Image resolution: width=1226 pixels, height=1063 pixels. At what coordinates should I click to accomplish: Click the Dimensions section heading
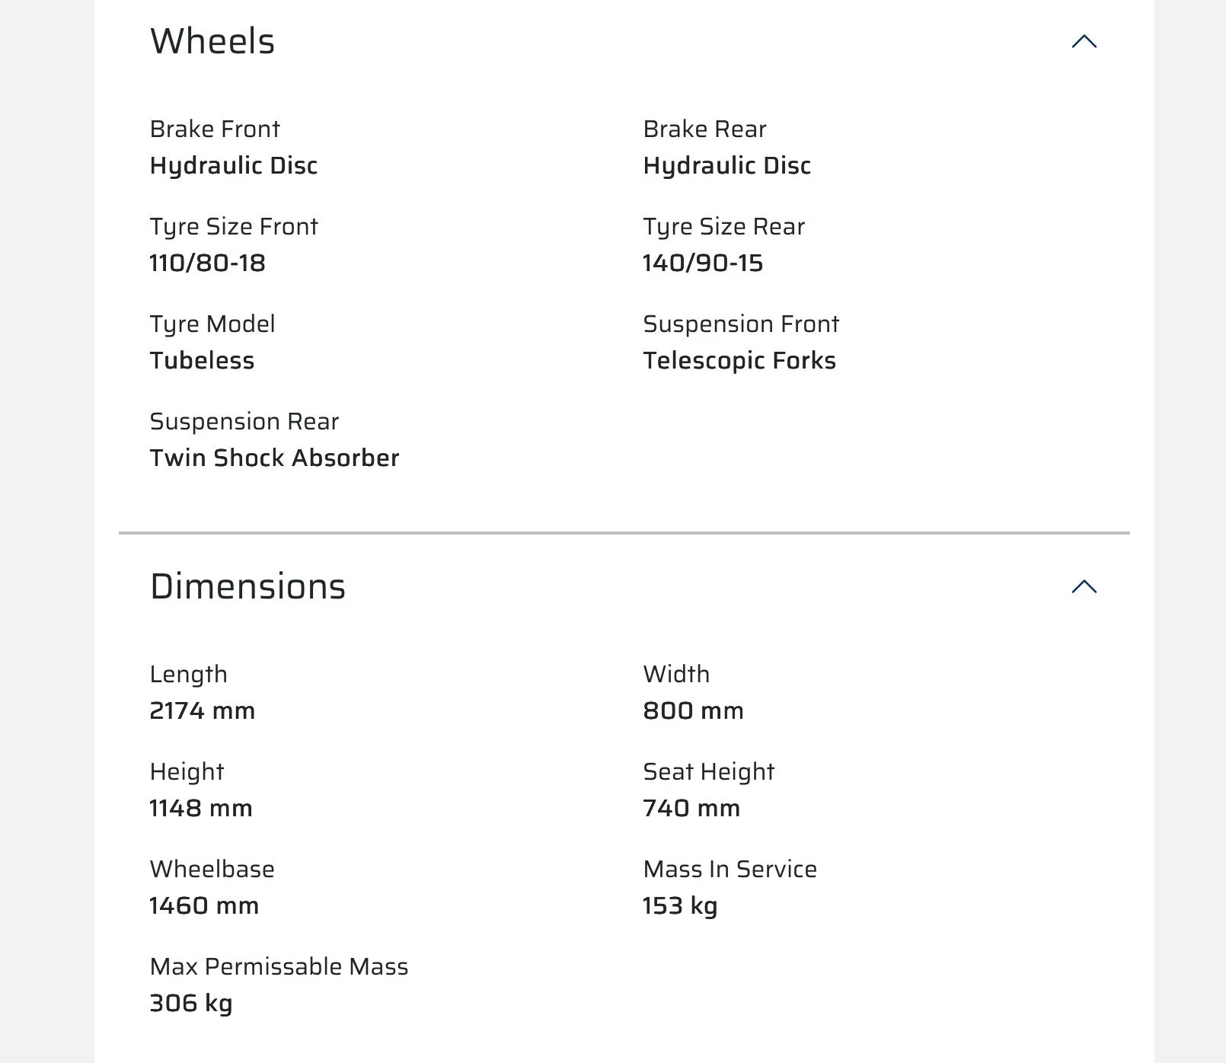[247, 586]
